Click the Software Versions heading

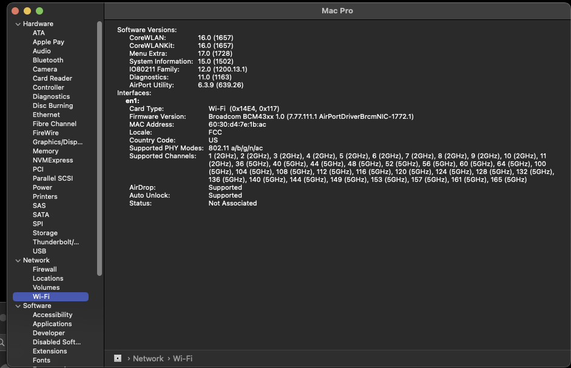point(147,30)
